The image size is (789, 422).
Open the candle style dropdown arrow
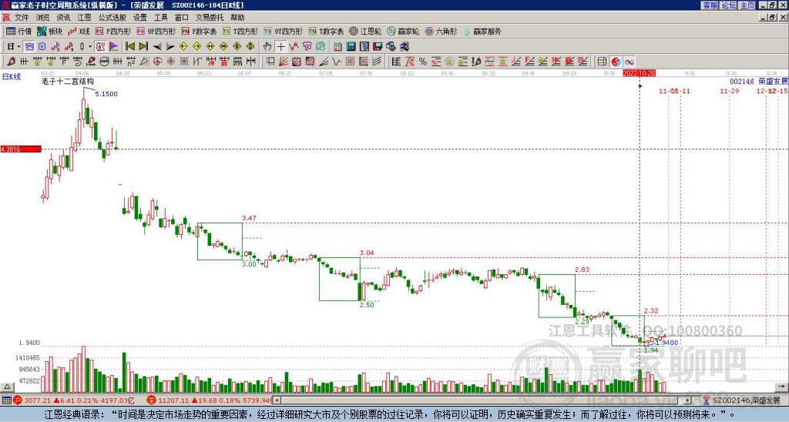[90, 46]
